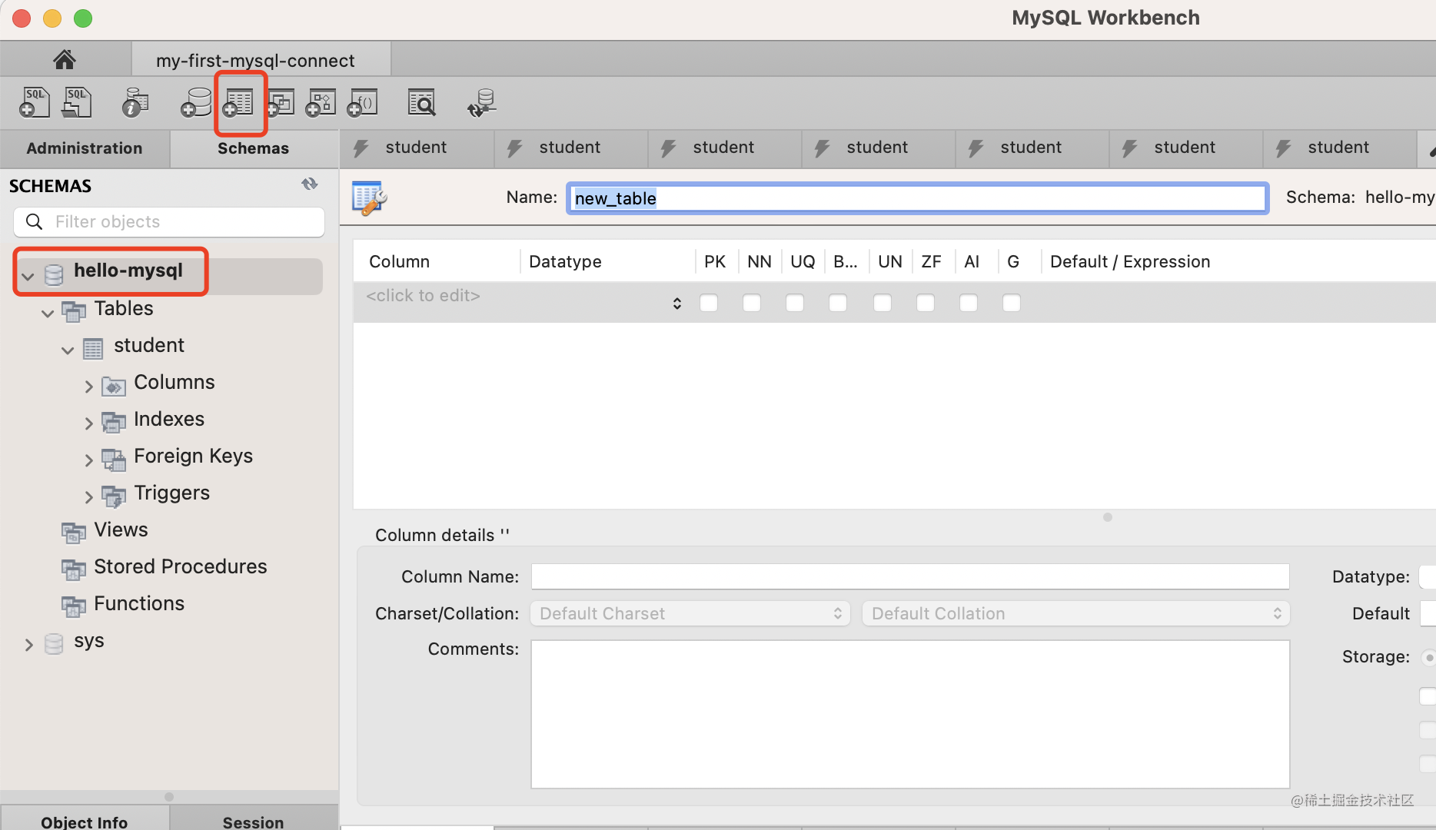The width and height of the screenshot is (1436, 830).
Task: Click inside the Comments text area
Action: pos(910,714)
